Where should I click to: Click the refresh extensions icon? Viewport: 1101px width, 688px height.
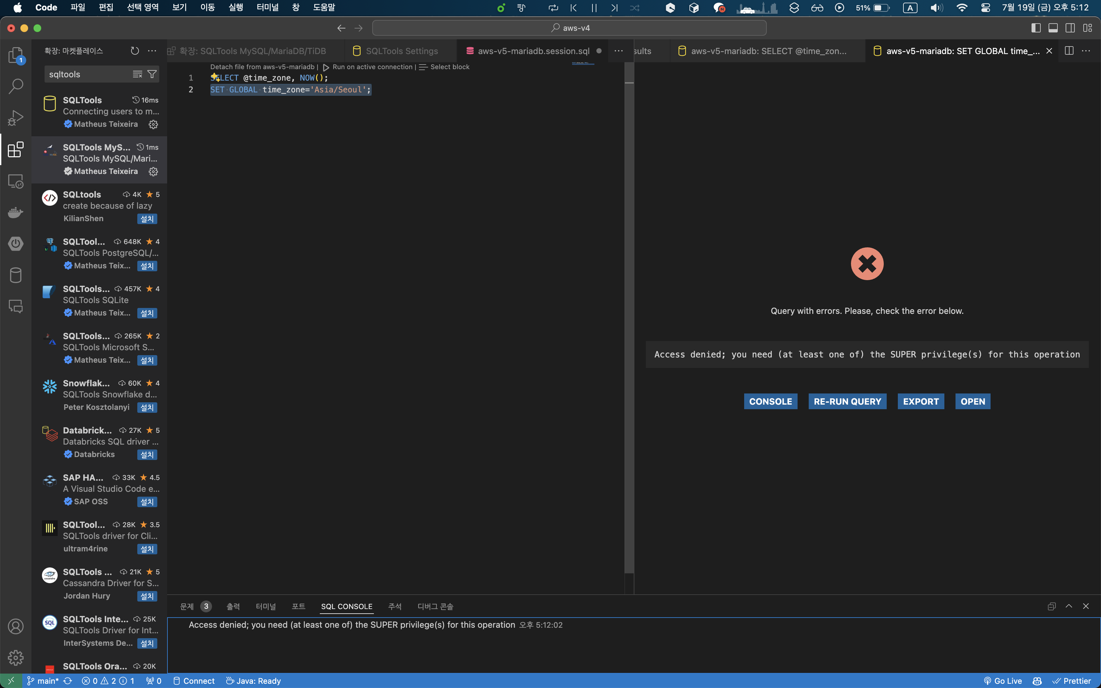click(x=135, y=51)
